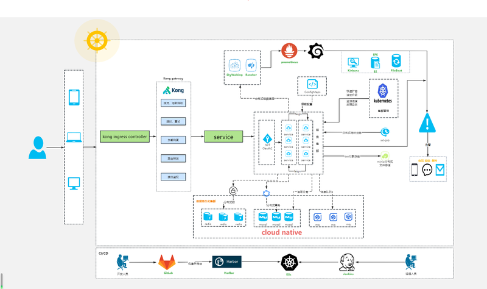Click the Kibana monitor icon

coord(353,63)
